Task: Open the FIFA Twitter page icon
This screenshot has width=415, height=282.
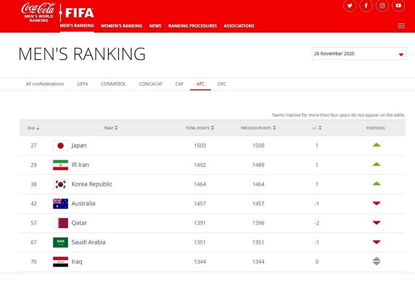Action: click(x=349, y=6)
